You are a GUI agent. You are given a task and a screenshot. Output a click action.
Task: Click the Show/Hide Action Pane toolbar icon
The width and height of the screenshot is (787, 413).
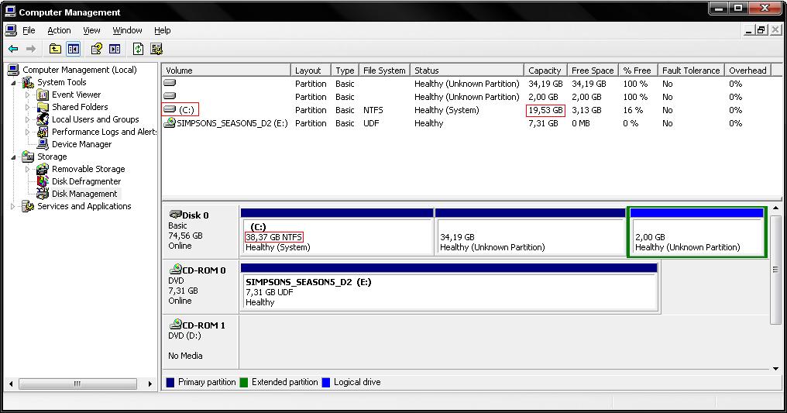click(115, 49)
